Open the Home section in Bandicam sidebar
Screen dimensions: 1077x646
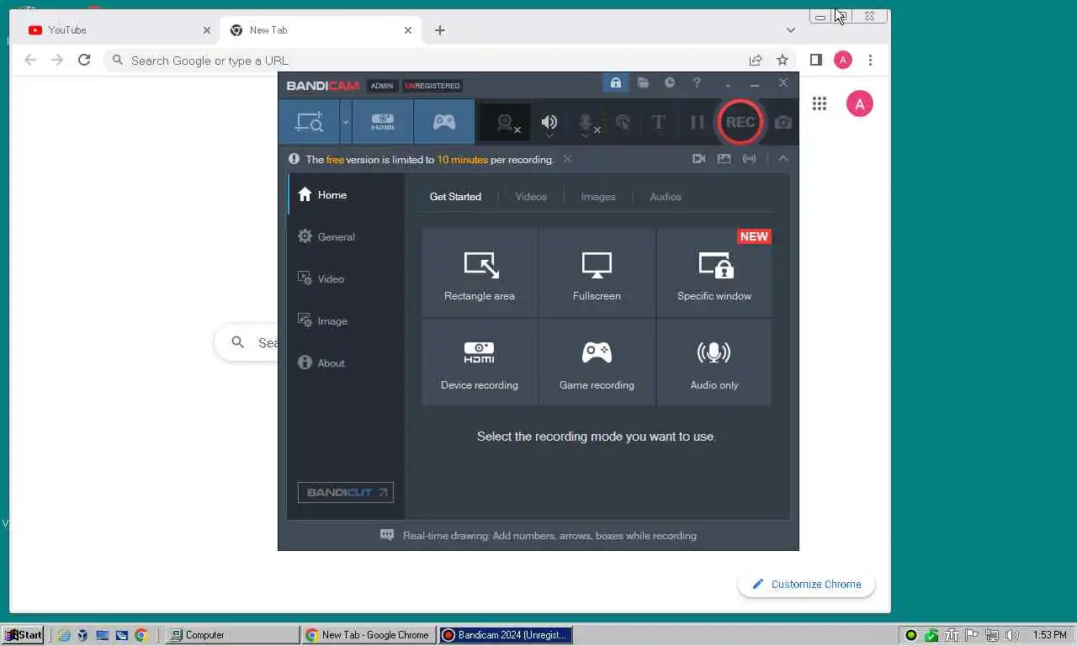tap(346, 194)
